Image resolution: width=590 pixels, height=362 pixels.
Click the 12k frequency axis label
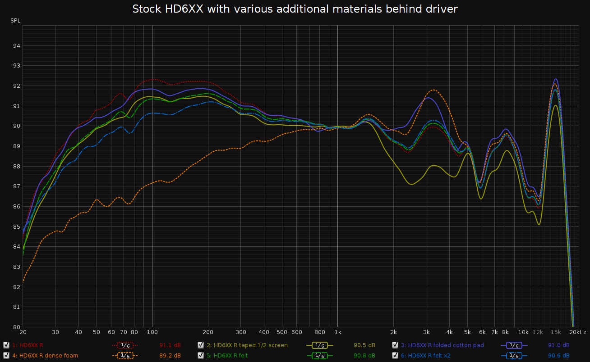coord(538,332)
